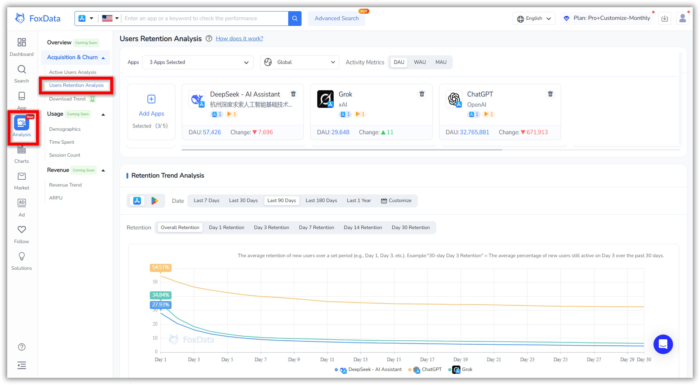
Task: Delete DeepSeek app with trash icon
Action: pyautogui.click(x=293, y=94)
